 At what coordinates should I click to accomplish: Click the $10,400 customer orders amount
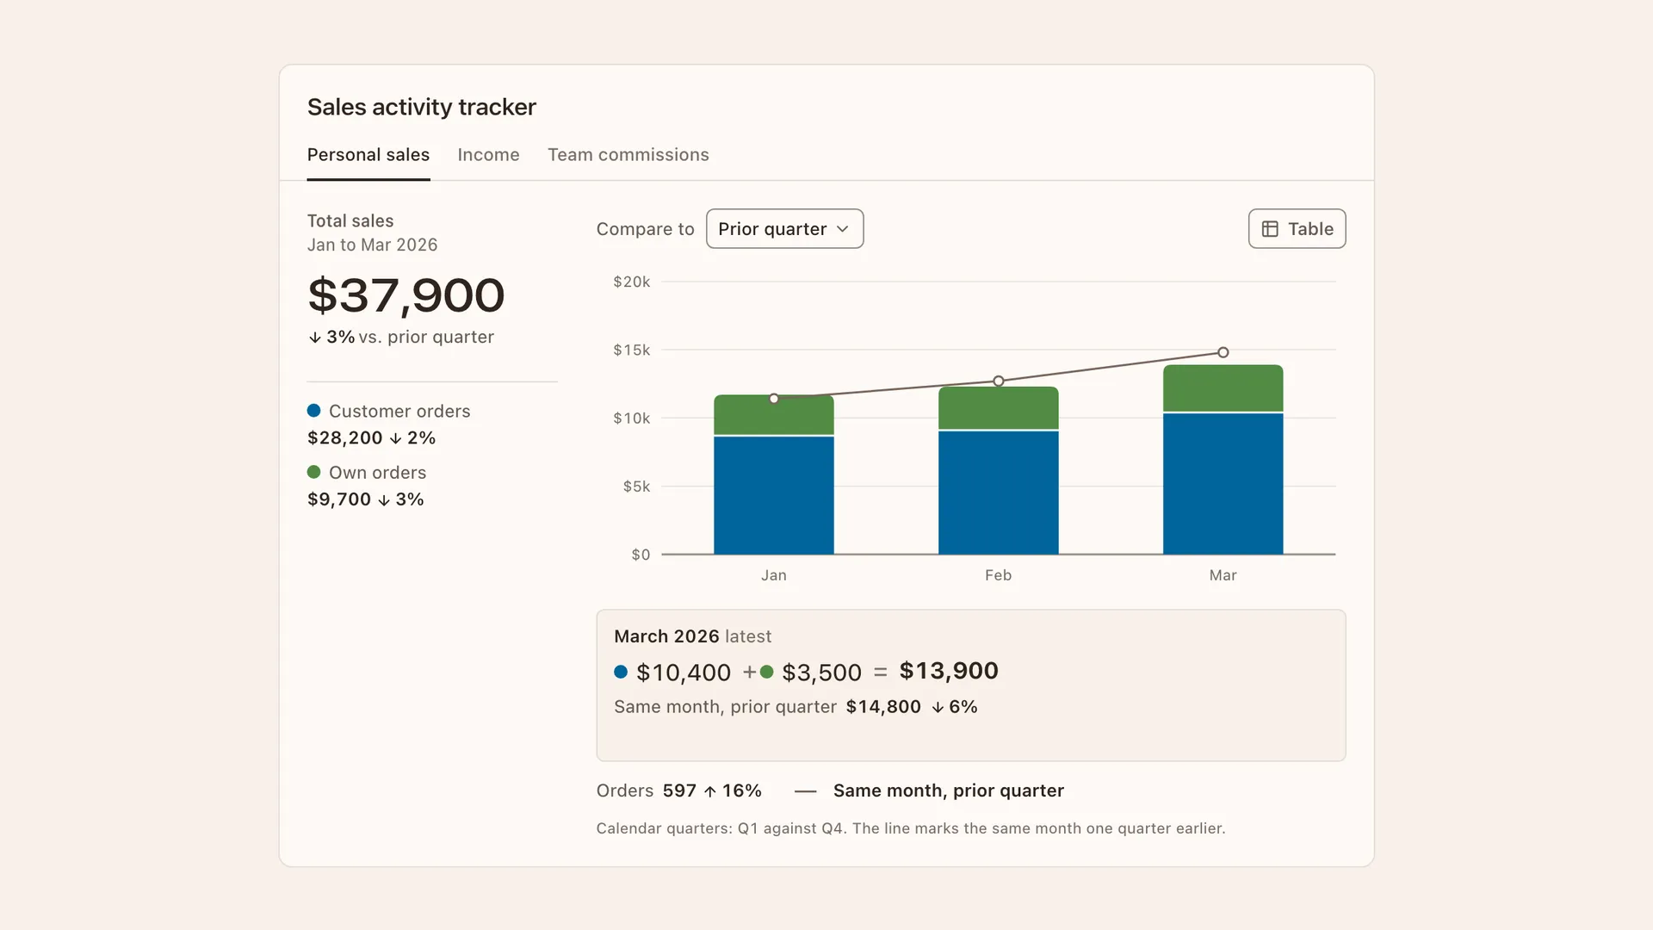pyautogui.click(x=684, y=673)
